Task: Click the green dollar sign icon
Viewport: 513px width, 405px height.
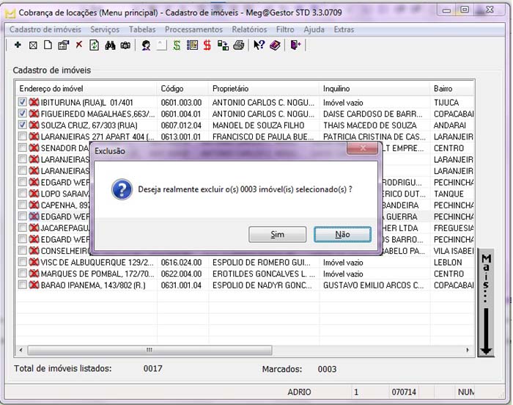Action: pyautogui.click(x=177, y=45)
